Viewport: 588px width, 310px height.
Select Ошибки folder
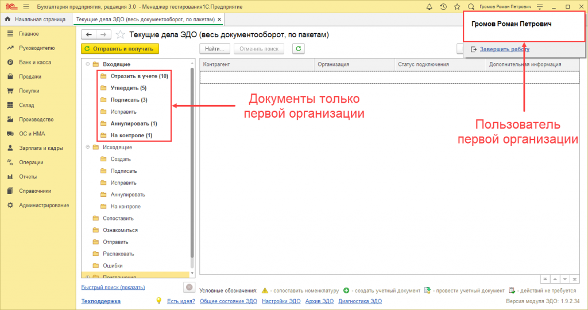(x=113, y=265)
